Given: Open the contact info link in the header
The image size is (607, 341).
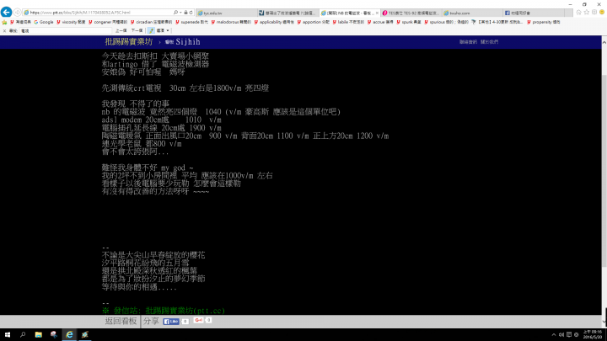Looking at the screenshot, I should pyautogui.click(x=468, y=42).
